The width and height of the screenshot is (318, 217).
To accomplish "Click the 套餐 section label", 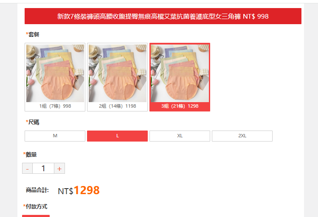I will click(32, 34).
